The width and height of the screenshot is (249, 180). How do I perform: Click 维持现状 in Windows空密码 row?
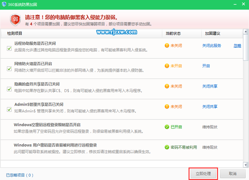tap(210, 127)
